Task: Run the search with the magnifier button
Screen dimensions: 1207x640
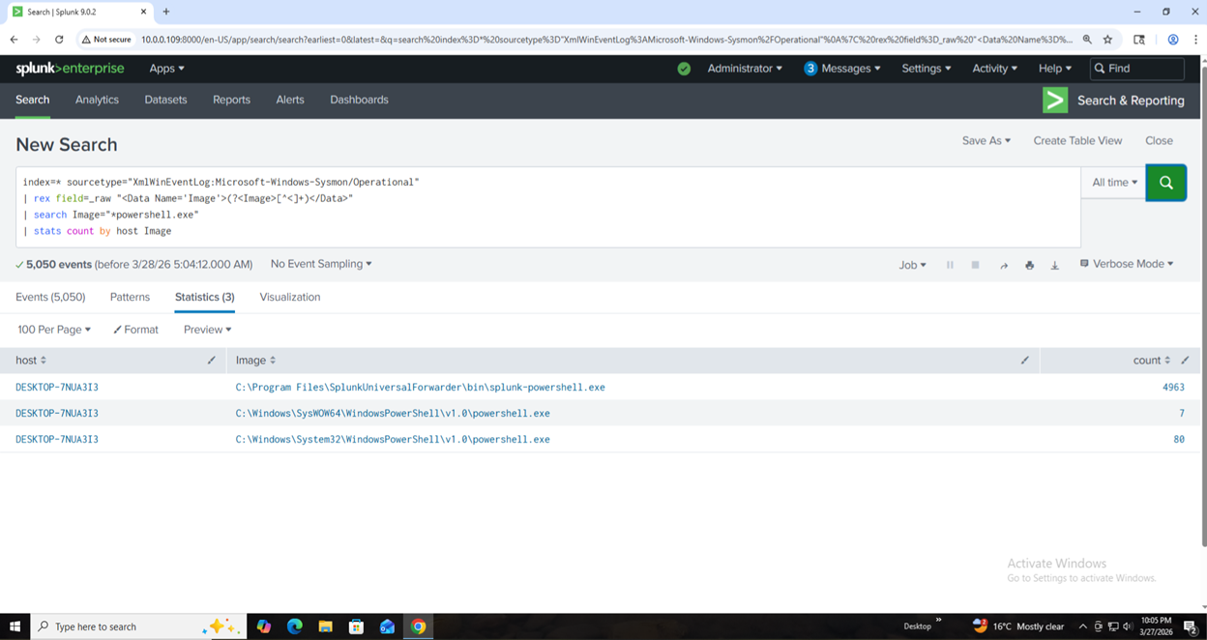Action: coord(1165,183)
